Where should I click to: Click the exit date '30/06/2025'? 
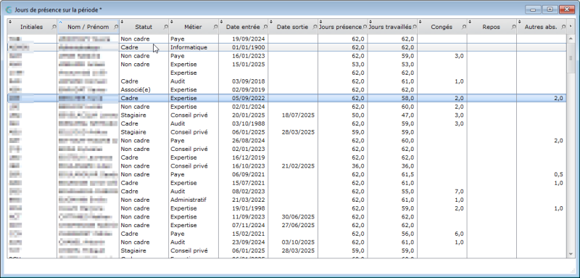[298, 216]
